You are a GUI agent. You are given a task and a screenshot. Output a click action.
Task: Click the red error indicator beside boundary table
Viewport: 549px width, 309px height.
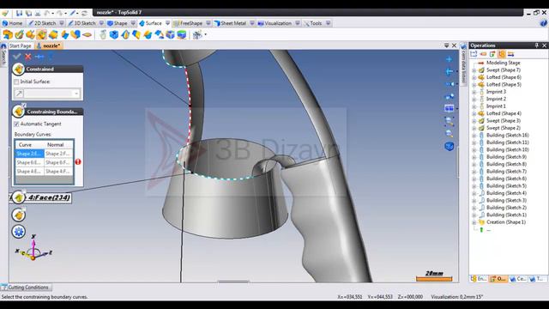pos(78,162)
